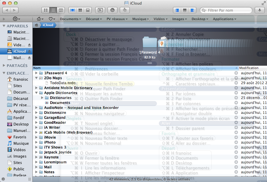This screenshot has width=267, height=182.
Task: Go back with the left arrow toolbar button
Action: (6, 10)
